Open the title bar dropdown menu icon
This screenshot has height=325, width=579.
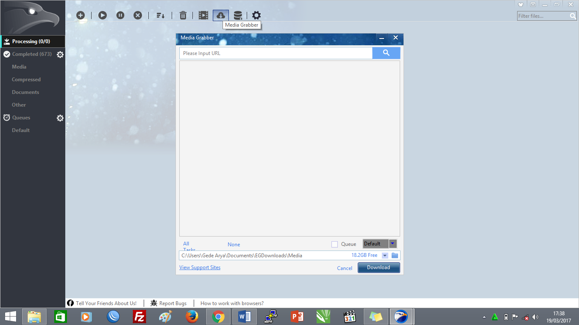[533, 4]
